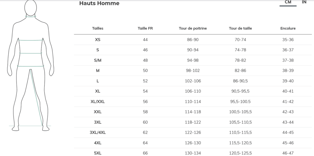
Task: Click the S/M size row label
Action: pos(98,60)
